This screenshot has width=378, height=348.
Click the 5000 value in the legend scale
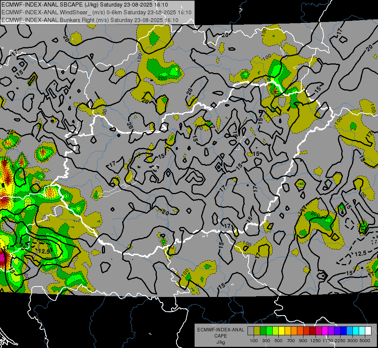point(365,341)
